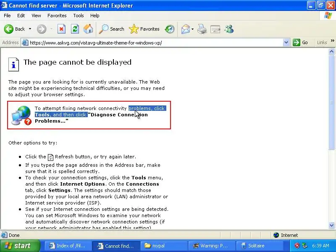Click the network globe diagnose icon

(x=21, y=115)
